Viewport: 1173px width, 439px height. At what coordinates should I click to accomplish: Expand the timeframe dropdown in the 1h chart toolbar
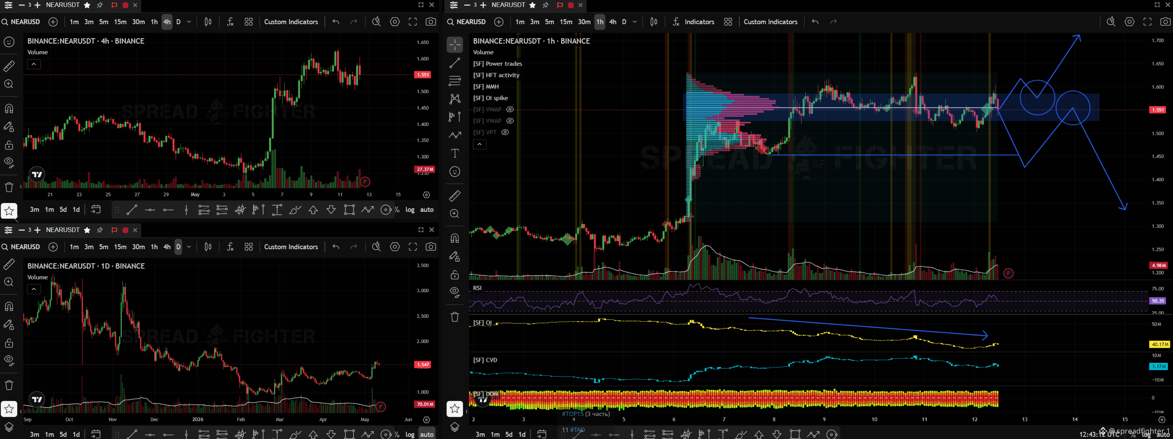(634, 22)
